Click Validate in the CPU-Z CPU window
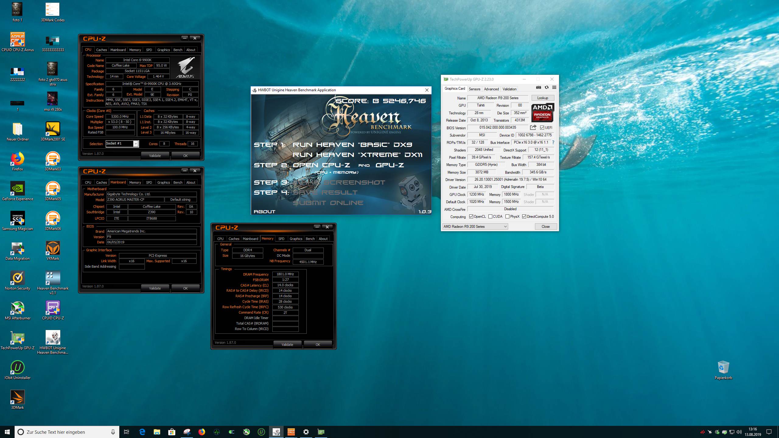The width and height of the screenshot is (779, 438). pos(155,156)
